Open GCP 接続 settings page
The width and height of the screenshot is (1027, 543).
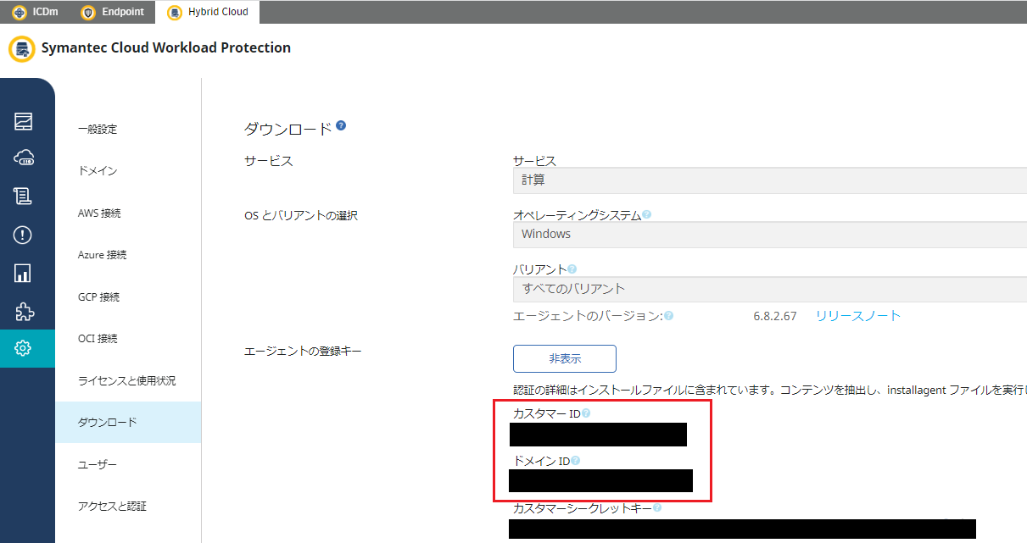98,297
